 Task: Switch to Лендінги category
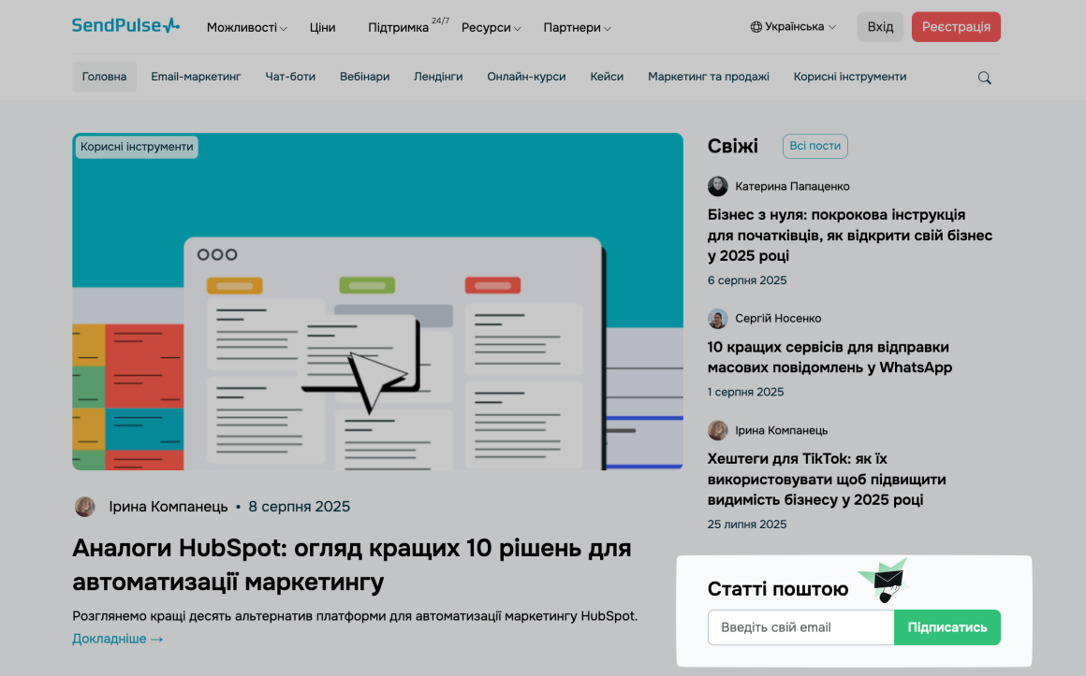click(x=438, y=77)
